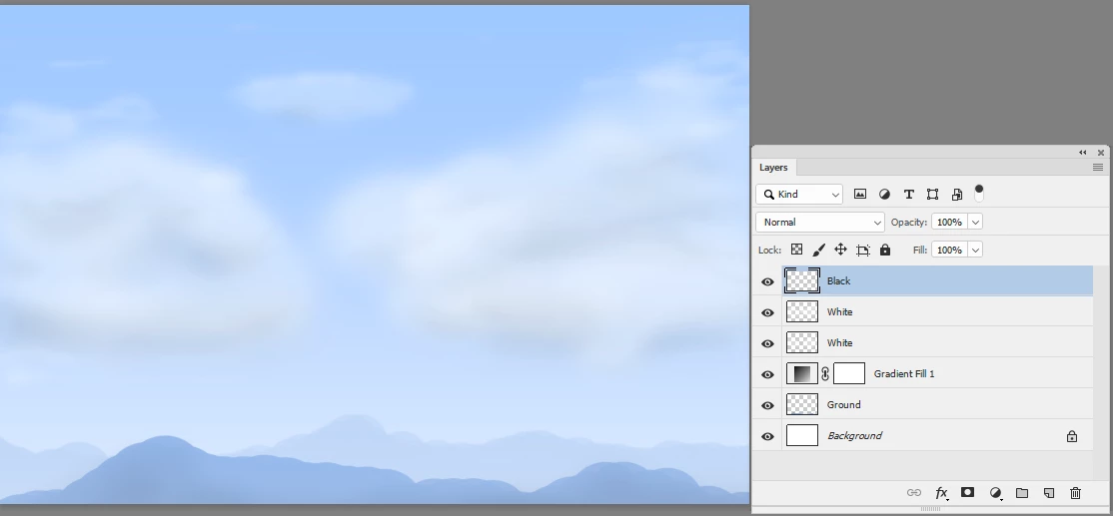The height and width of the screenshot is (516, 1113).
Task: Select the Background layer name
Action: click(x=854, y=436)
